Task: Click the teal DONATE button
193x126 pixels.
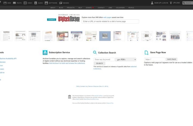Action: tap(51, 20)
